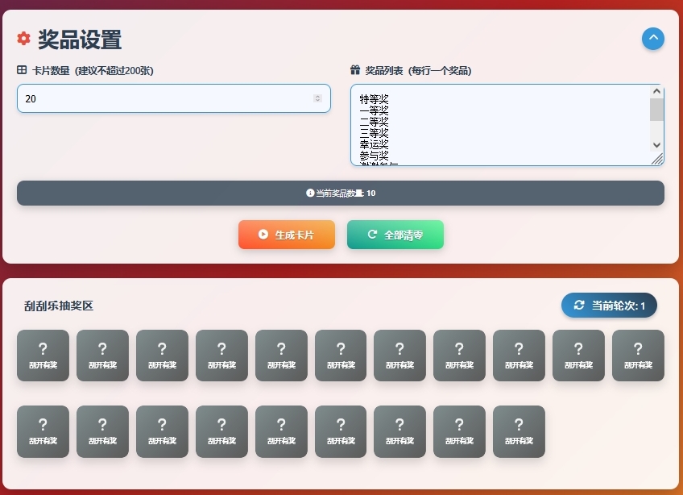Scratch the eleventh card in top row
Image resolution: width=683 pixels, height=495 pixels.
[x=638, y=356]
